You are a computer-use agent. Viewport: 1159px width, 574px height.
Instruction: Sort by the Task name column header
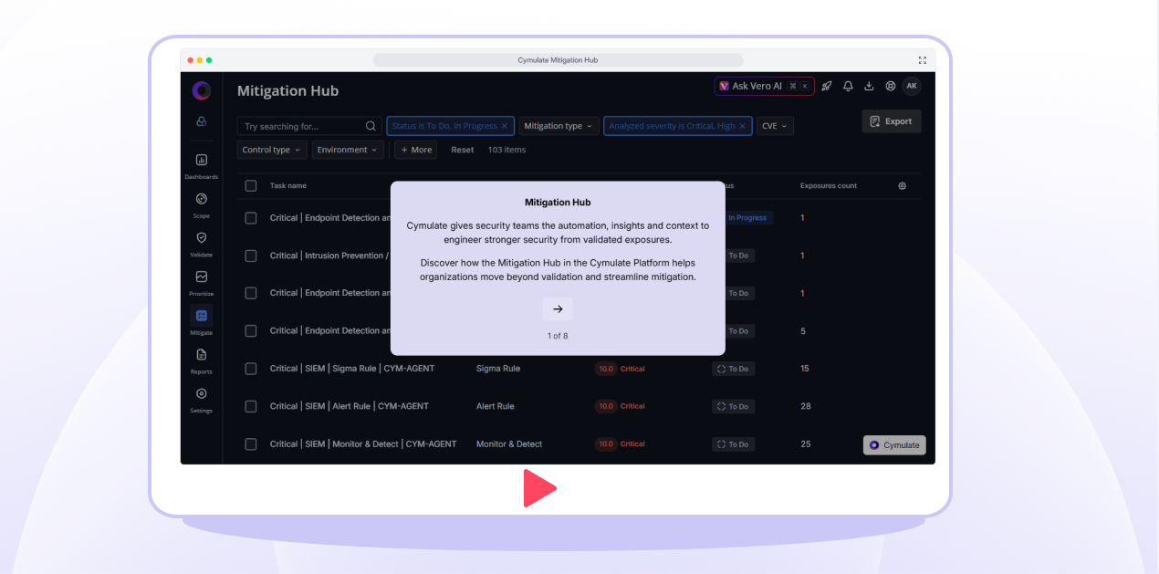288,185
